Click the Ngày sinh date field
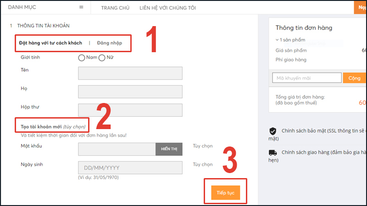 [130, 168]
